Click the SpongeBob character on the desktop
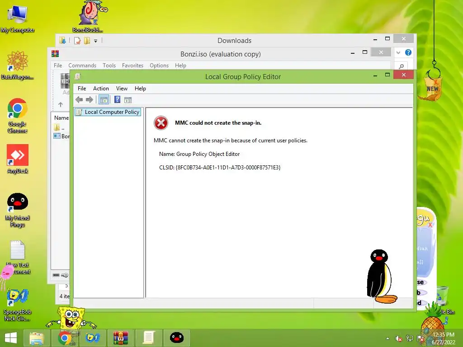463x347 pixels. (71, 319)
